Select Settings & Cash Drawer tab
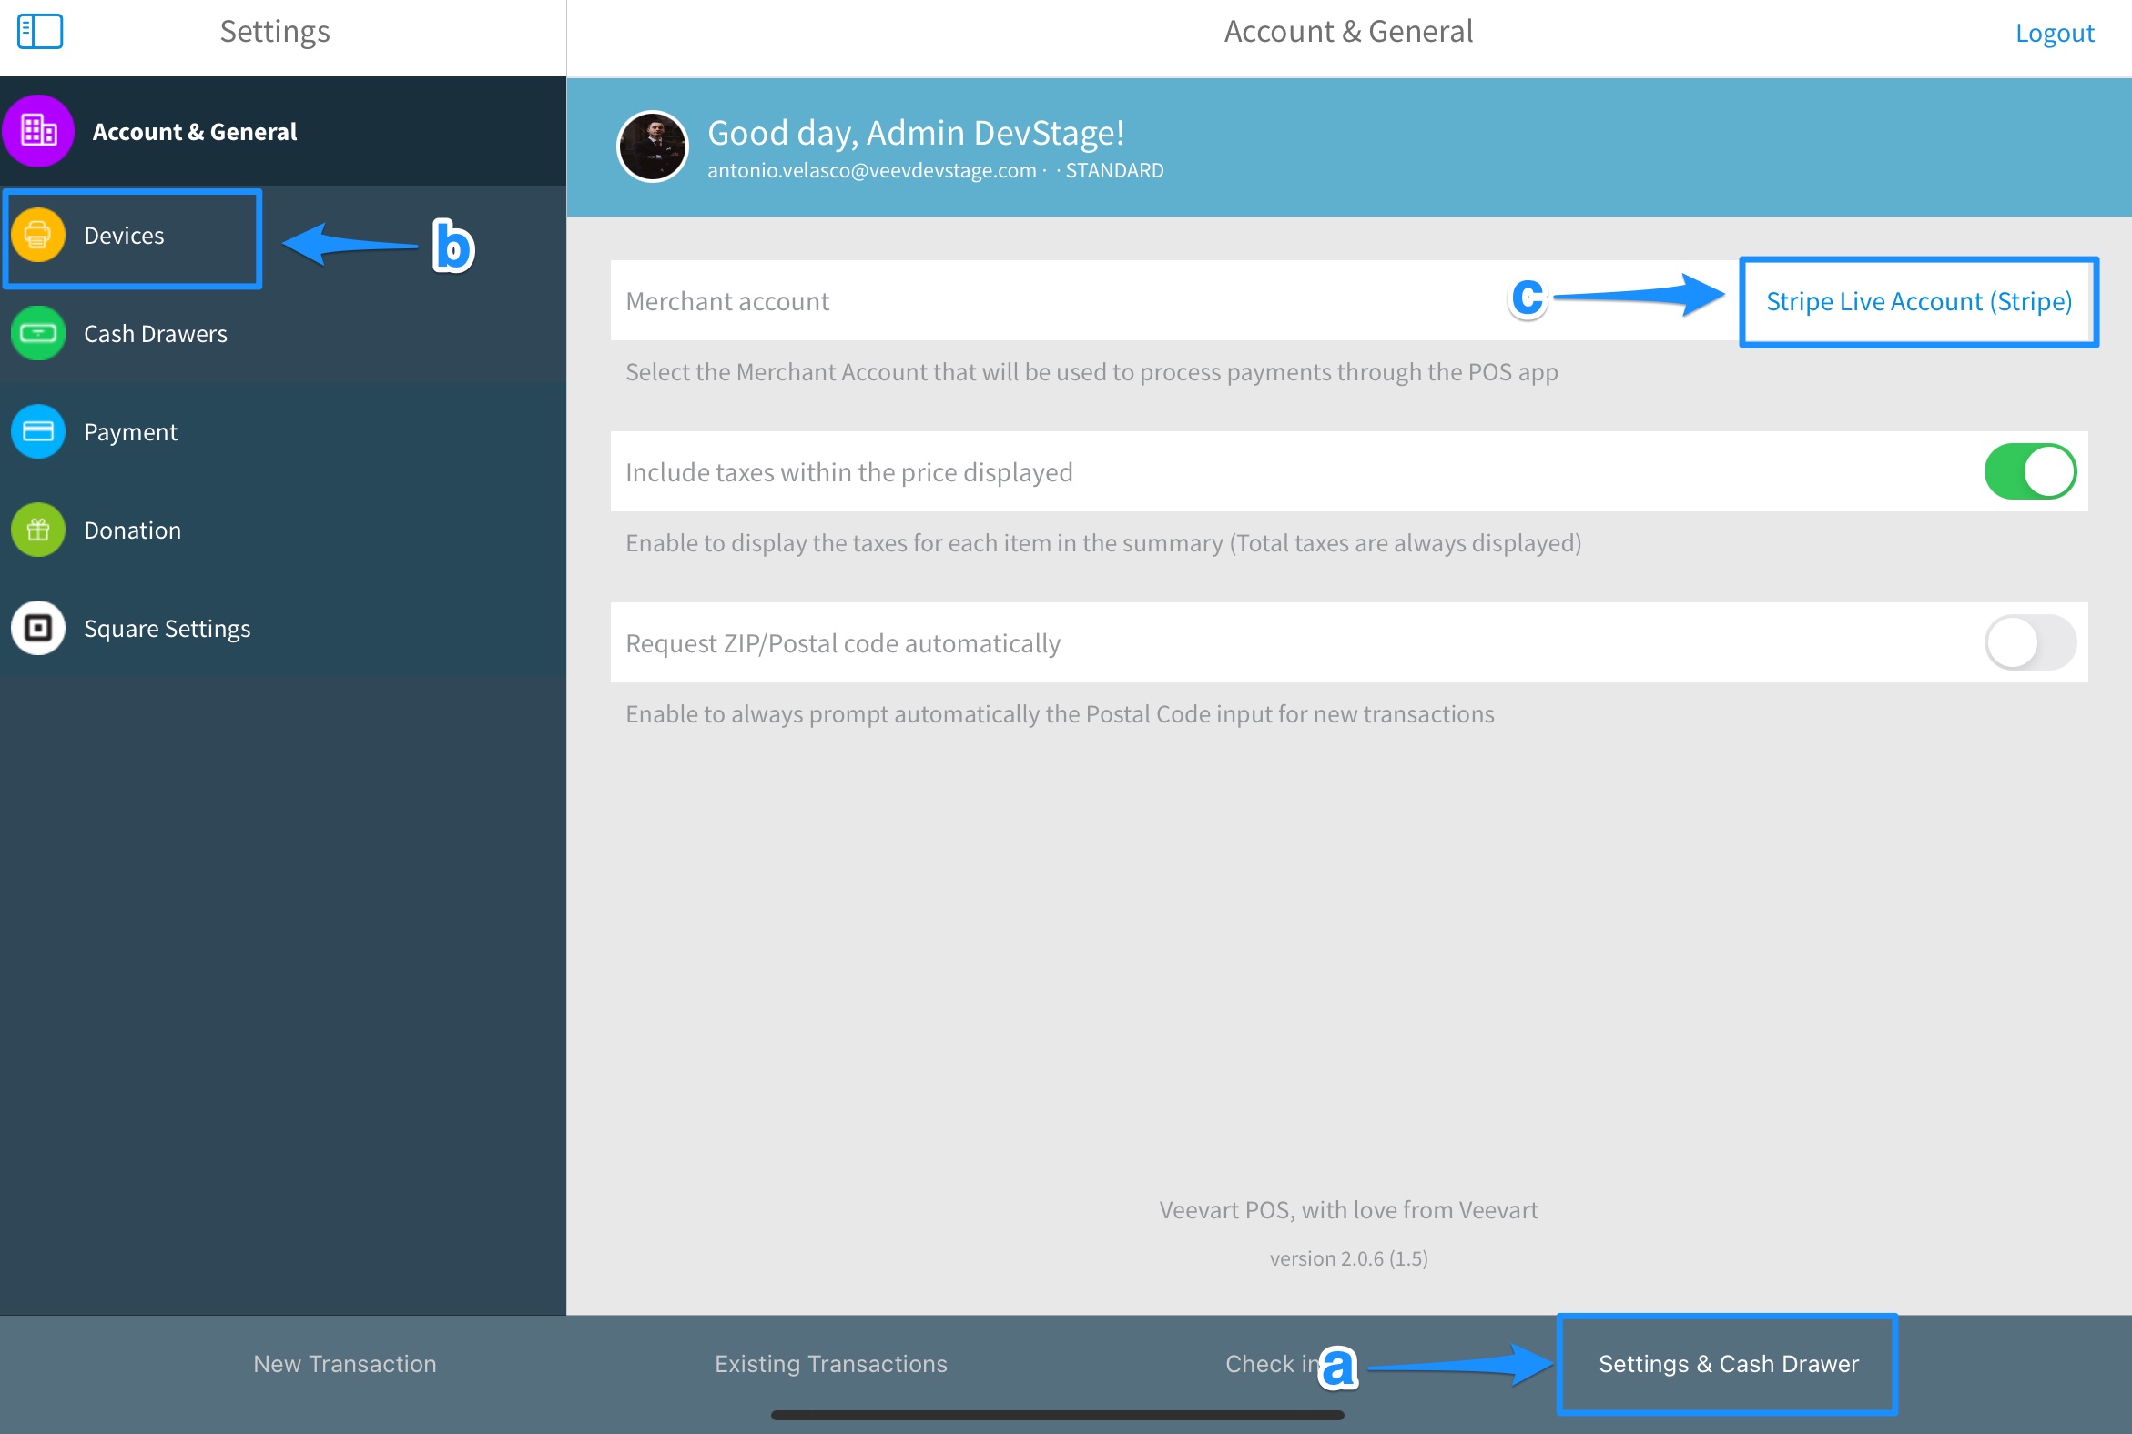The height and width of the screenshot is (1434, 2132). [1728, 1364]
